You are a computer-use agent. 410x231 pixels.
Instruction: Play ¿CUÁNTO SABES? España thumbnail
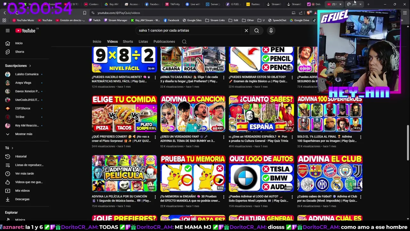(x=261, y=114)
